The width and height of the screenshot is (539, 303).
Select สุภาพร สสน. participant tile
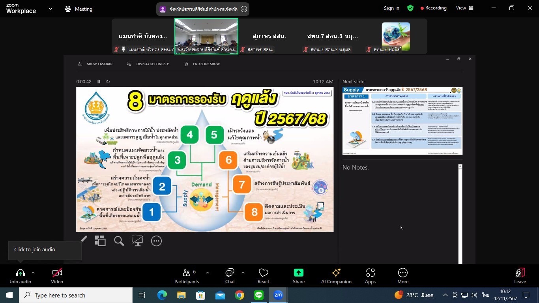coord(269,36)
